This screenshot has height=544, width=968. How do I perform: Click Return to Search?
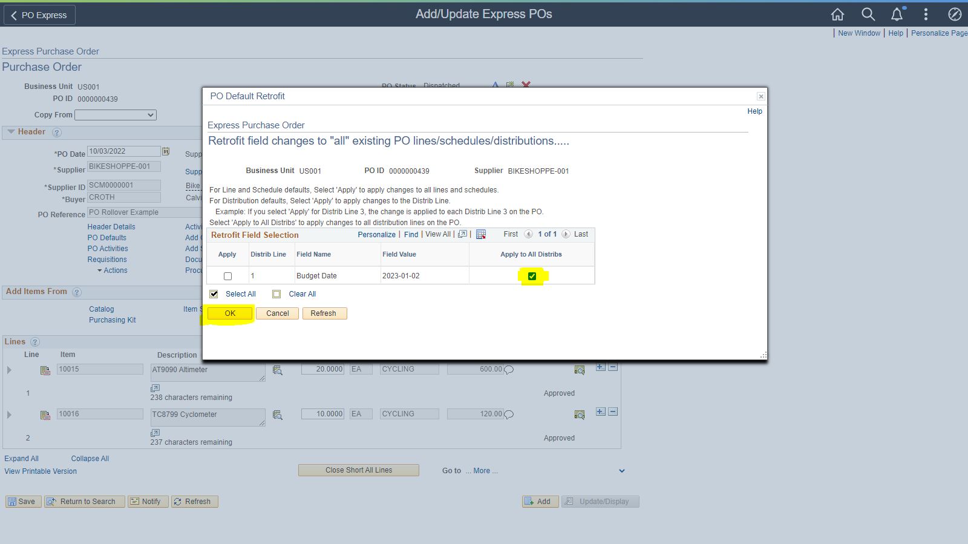pyautogui.click(x=85, y=502)
